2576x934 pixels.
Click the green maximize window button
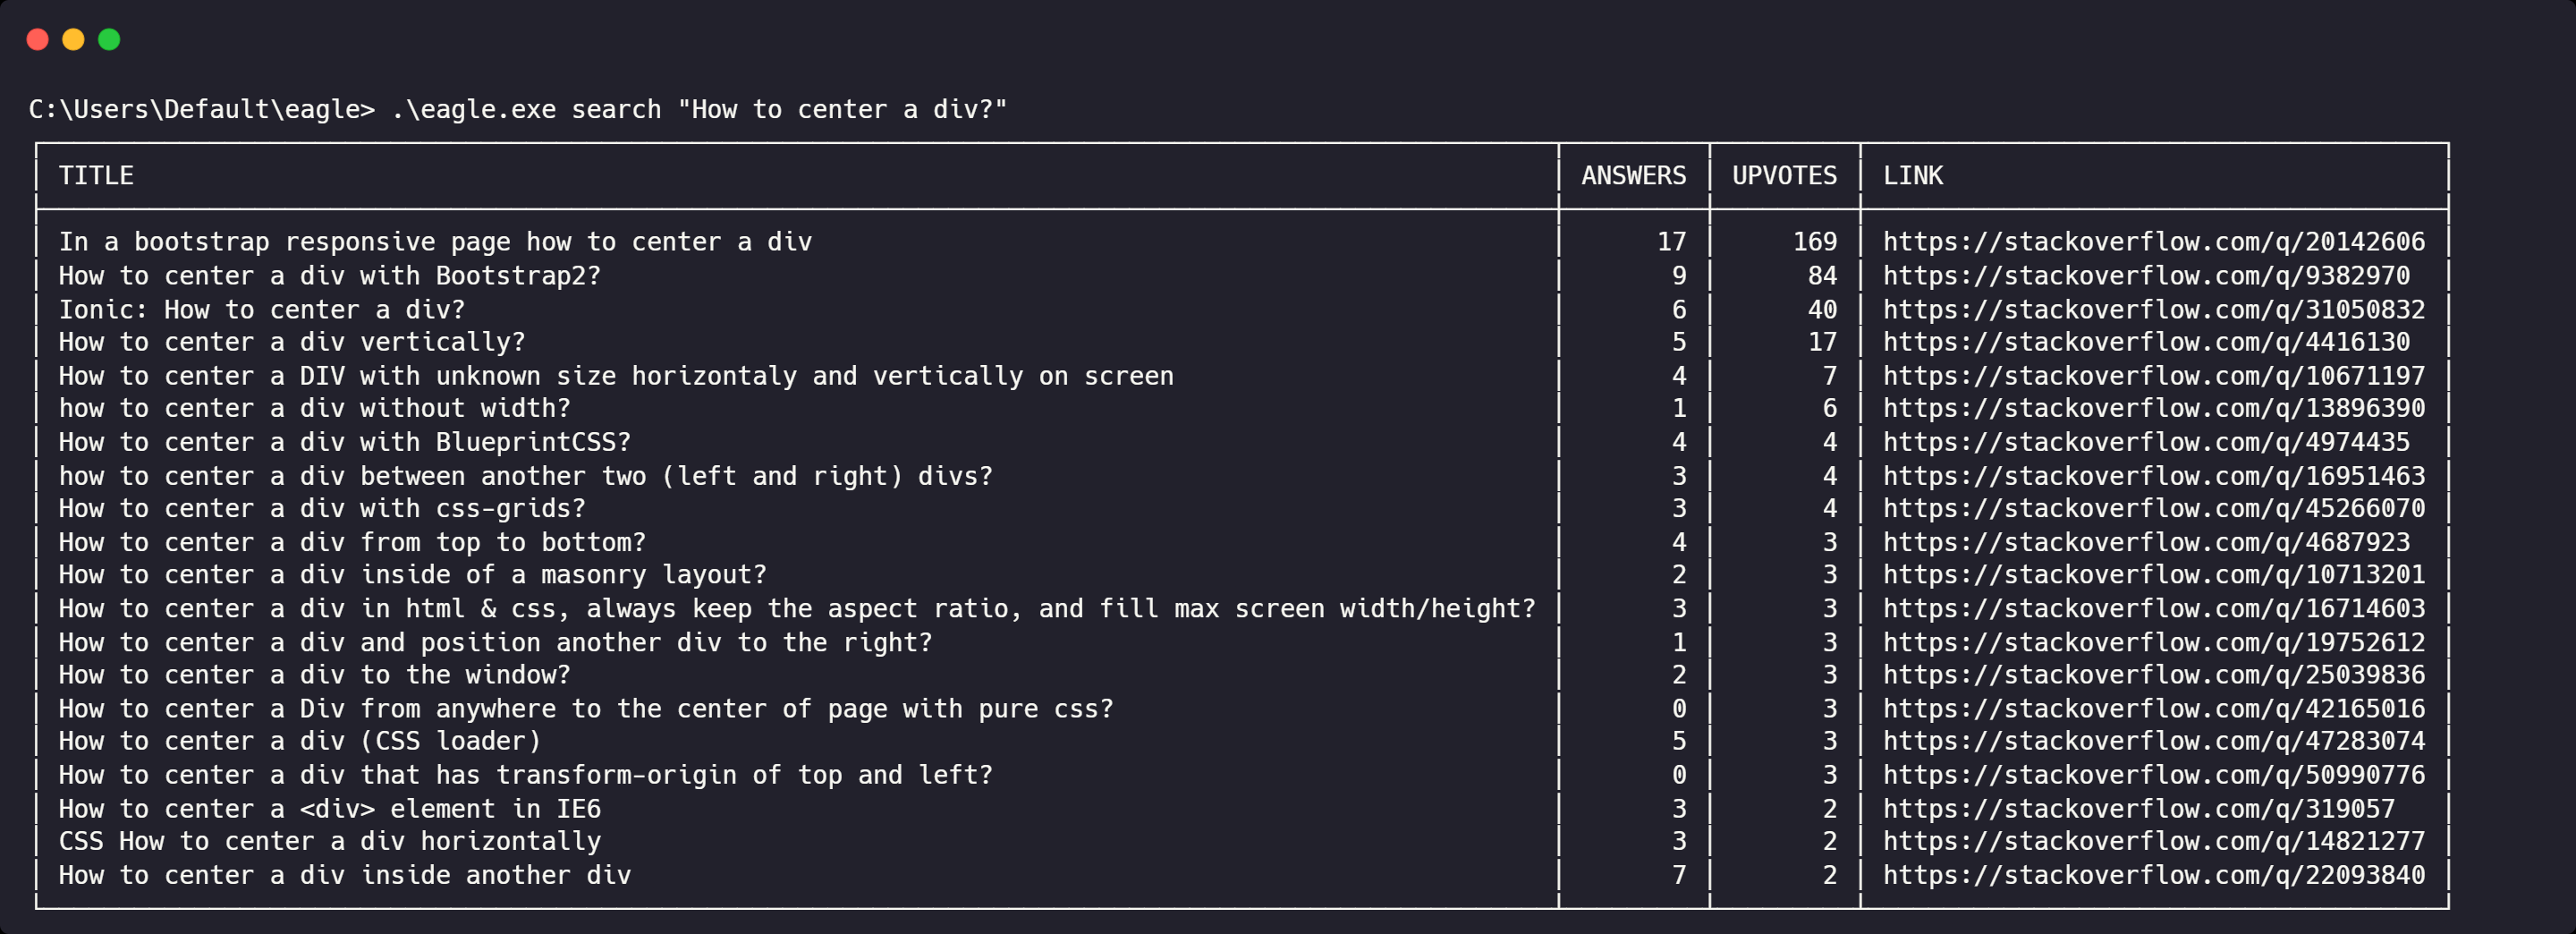pyautogui.click(x=109, y=40)
